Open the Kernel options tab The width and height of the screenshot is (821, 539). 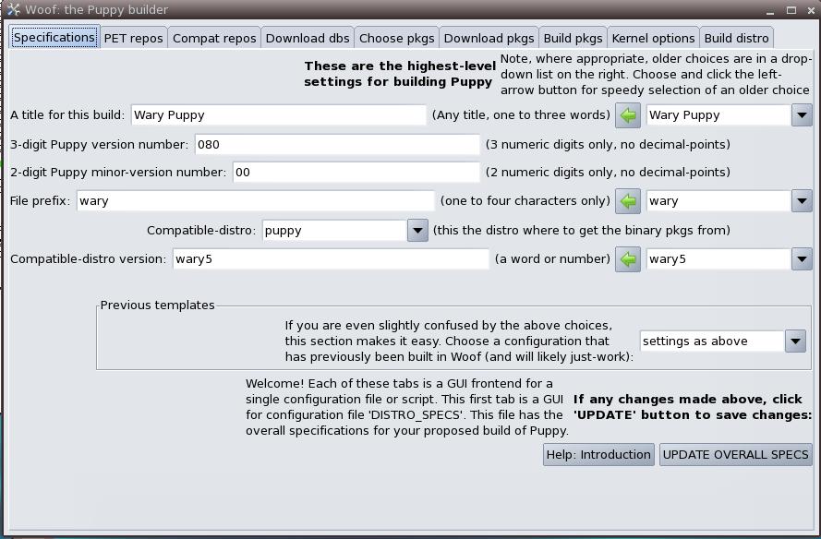pyautogui.click(x=653, y=38)
